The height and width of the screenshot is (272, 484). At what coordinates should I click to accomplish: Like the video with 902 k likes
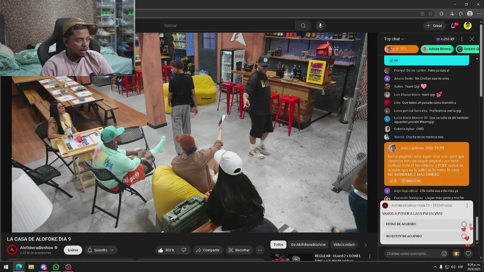(x=166, y=250)
